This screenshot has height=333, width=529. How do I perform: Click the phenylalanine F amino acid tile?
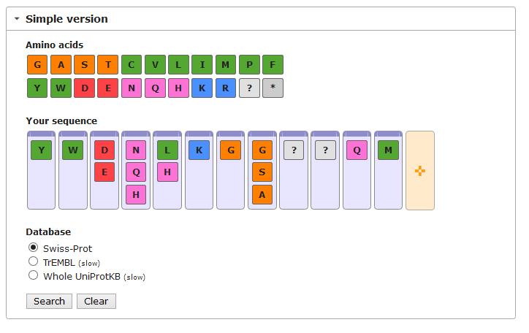coord(273,65)
